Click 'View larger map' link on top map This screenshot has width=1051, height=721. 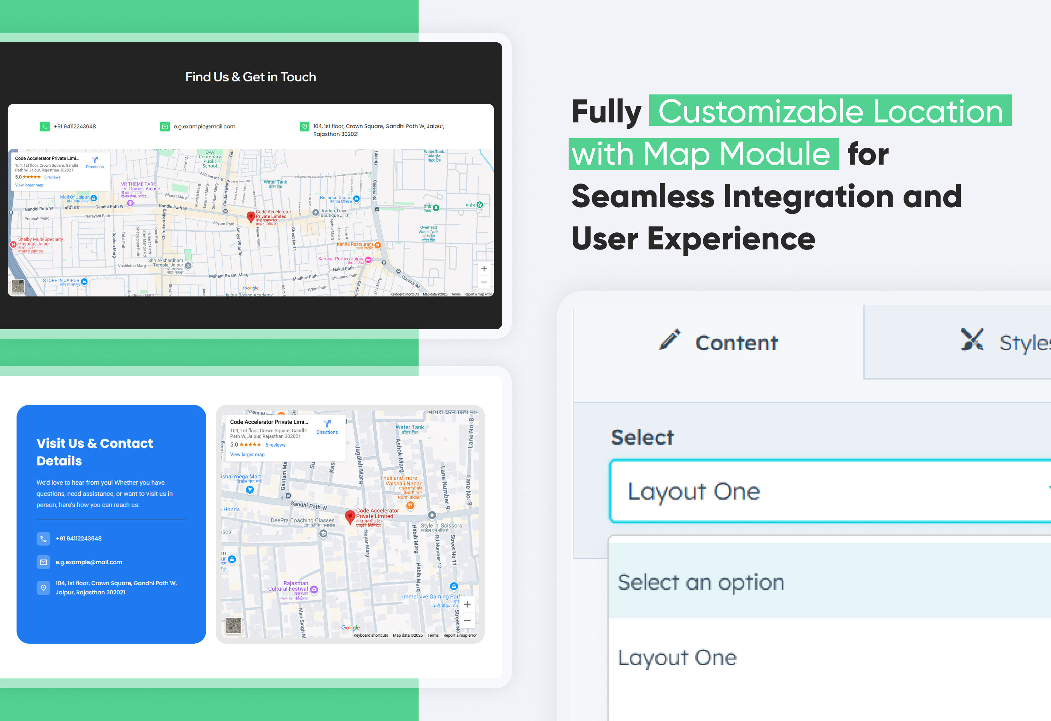[29, 185]
